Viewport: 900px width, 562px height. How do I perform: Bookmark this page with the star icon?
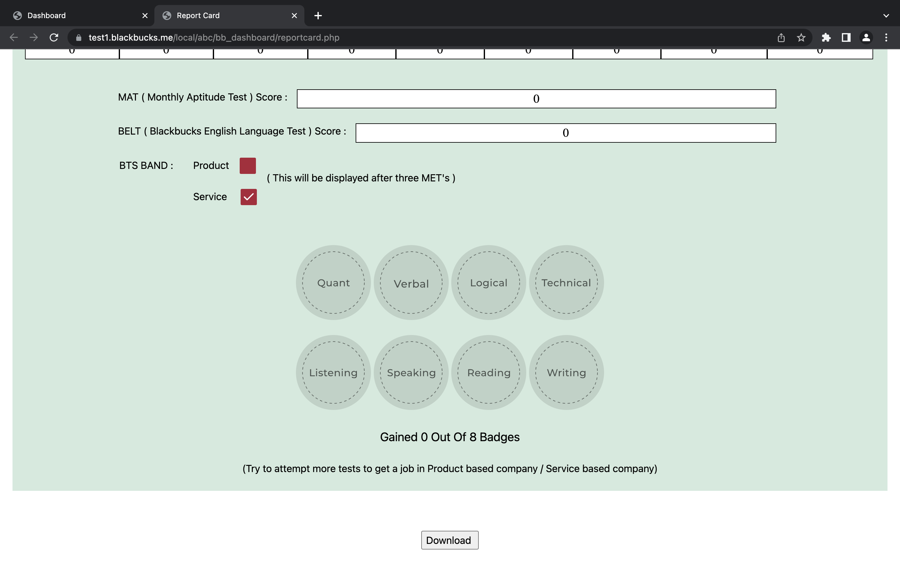[801, 37]
